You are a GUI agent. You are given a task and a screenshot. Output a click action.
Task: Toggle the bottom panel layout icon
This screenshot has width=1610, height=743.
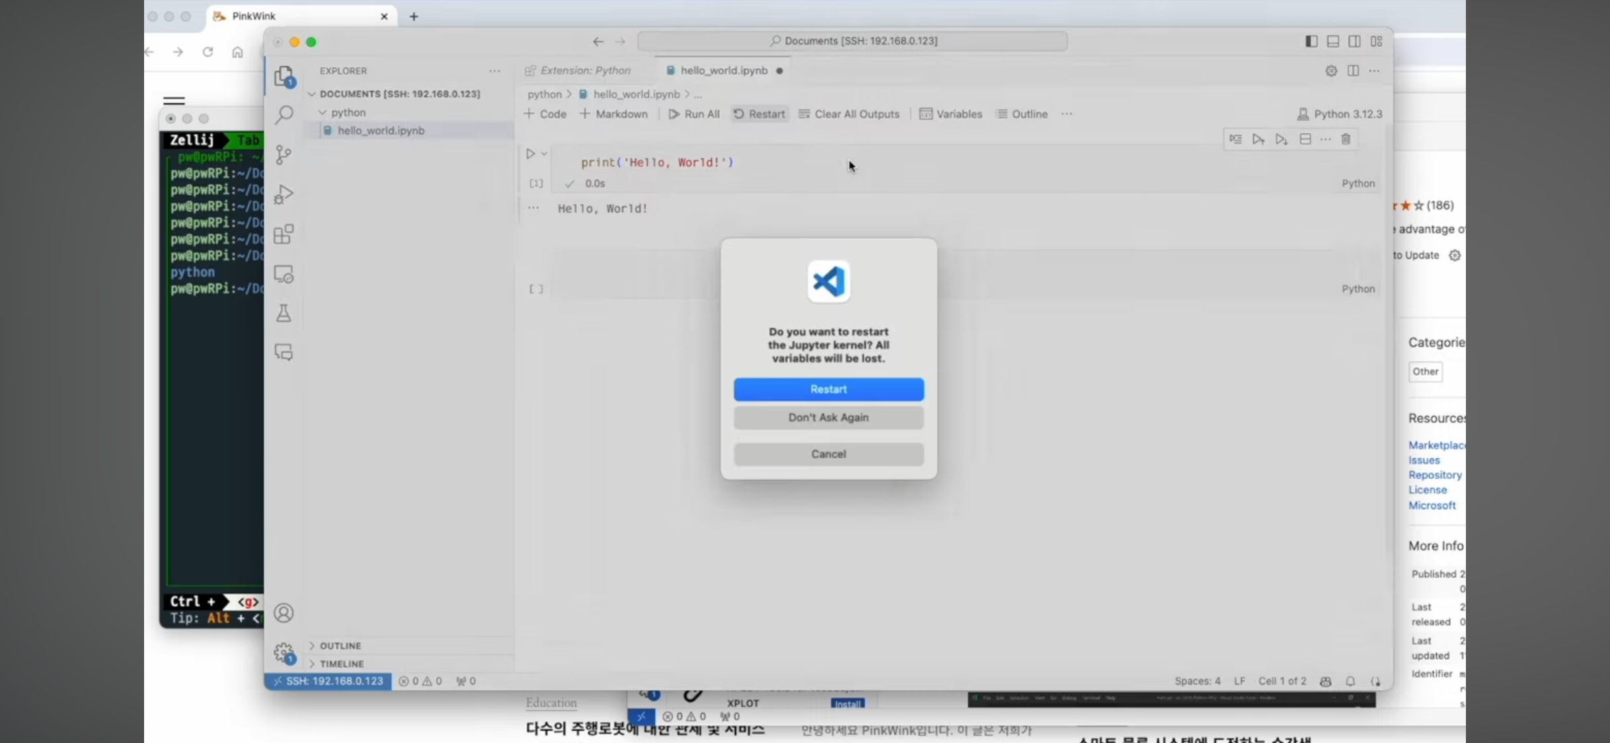point(1333,41)
